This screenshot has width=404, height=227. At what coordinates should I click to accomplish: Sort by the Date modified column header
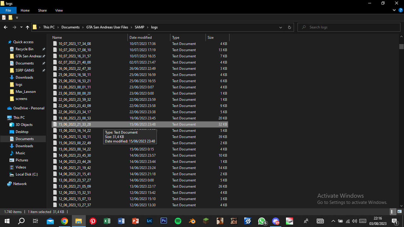[x=149, y=38]
